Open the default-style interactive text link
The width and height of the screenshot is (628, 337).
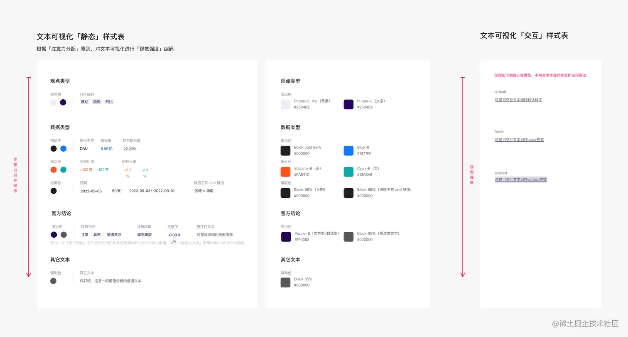click(518, 100)
